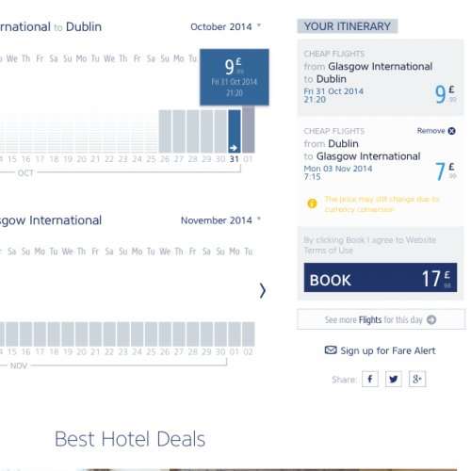Image resolution: width=471 pixels, height=471 pixels.
Task: Click the currency conversion warning icon
Action: [x=312, y=203]
